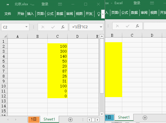Expand the formula bar with the chevron
Image resolution: width=166 pixels, height=123 pixels.
(101, 27)
